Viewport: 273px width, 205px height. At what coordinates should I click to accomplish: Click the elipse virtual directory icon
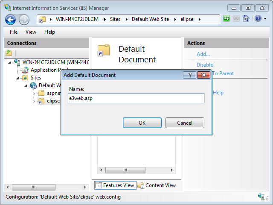point(41,101)
